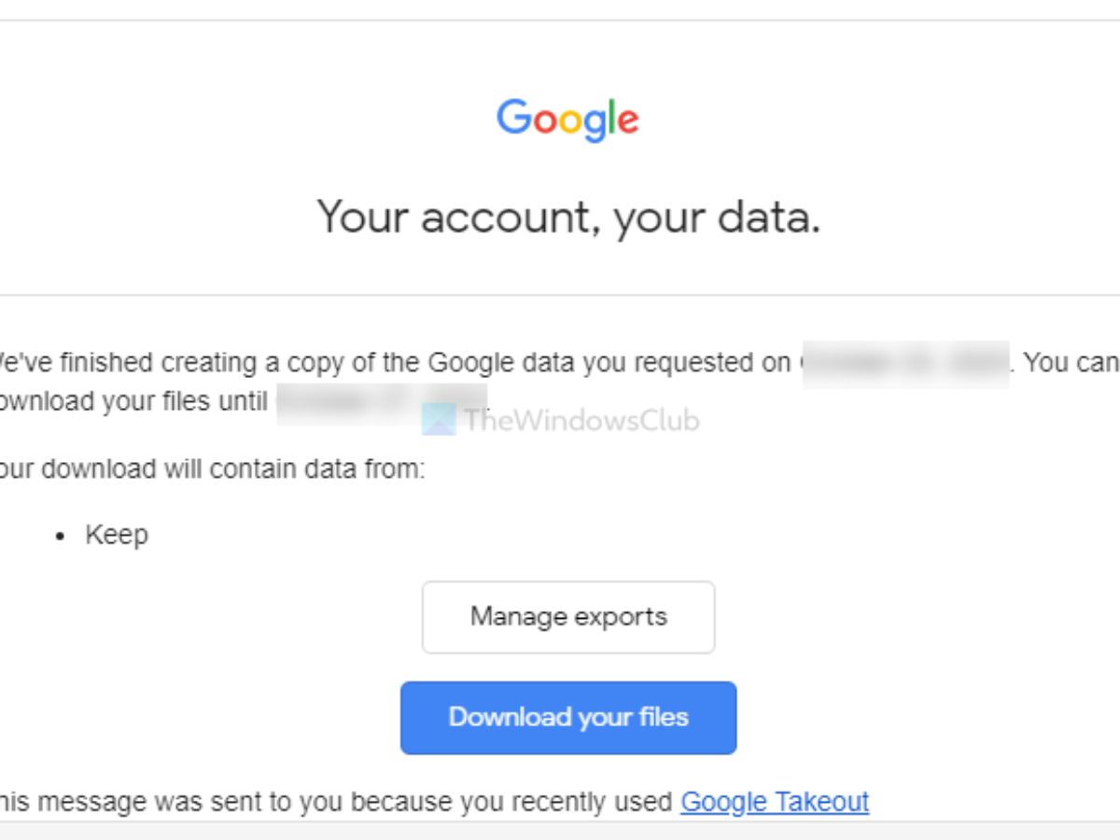Click the Google logo at the top
The width and height of the screenshot is (1120, 840).
pyautogui.click(x=567, y=119)
